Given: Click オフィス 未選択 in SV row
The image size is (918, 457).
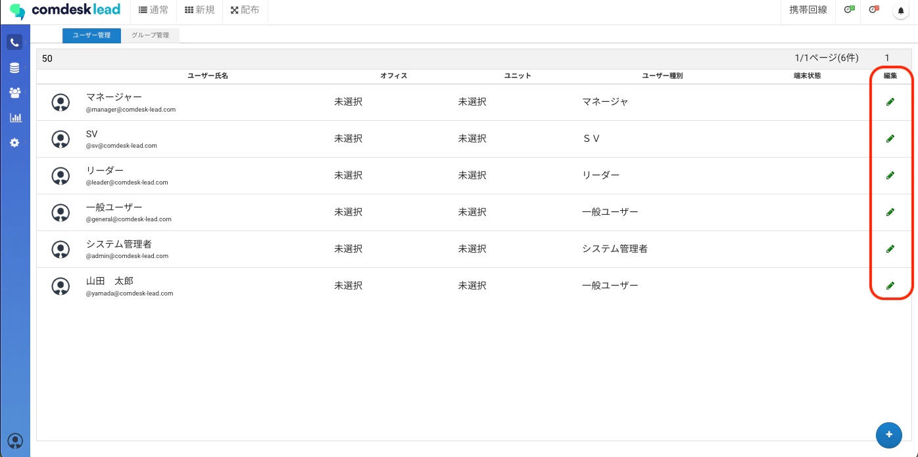Looking at the screenshot, I should (x=349, y=139).
